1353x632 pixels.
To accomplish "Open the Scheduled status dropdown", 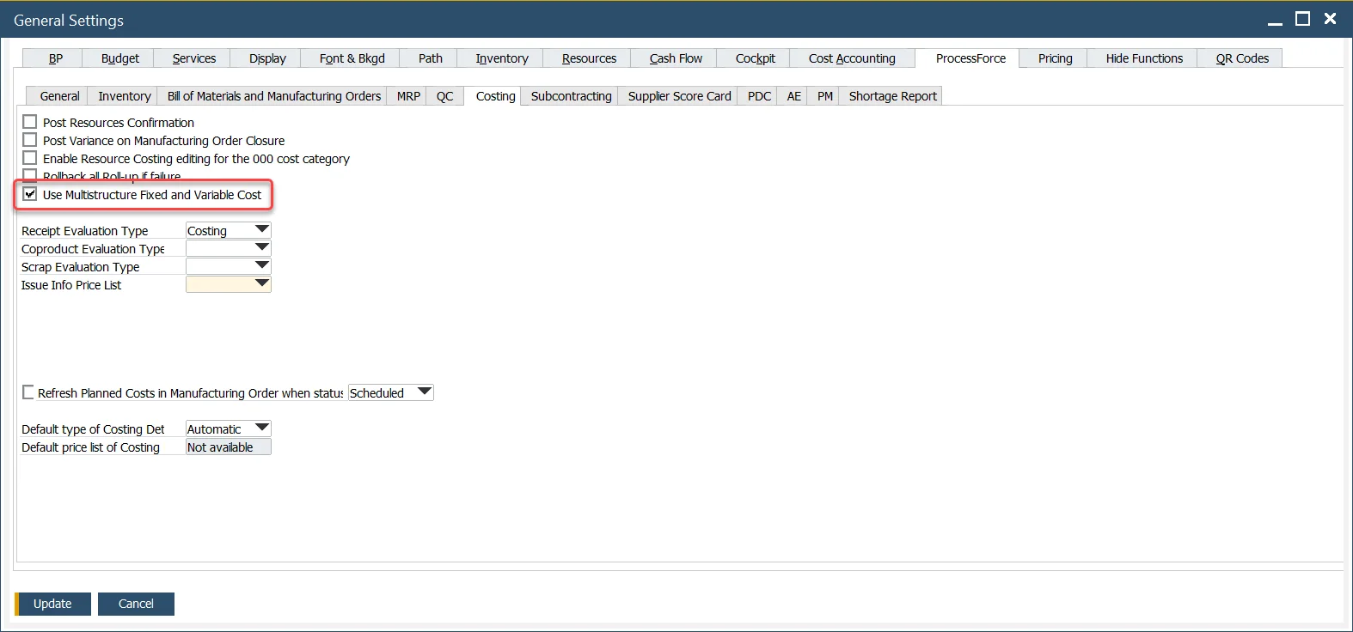I will [424, 392].
